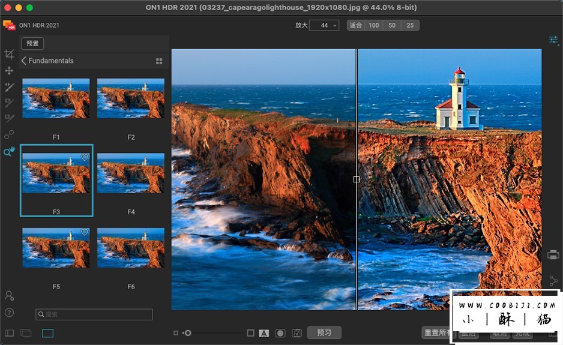Set zoom to 100 preset
This screenshot has width=563, height=345.
(373, 25)
